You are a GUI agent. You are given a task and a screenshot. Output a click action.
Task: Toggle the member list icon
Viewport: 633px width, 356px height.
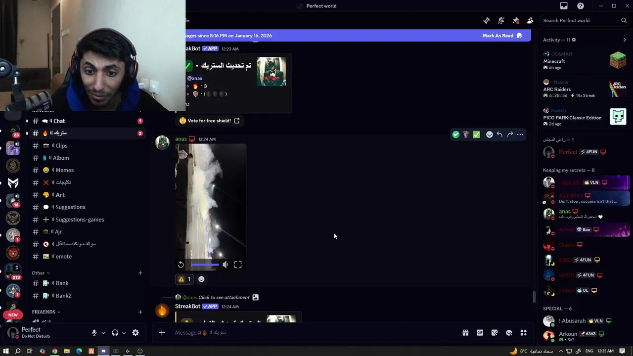point(530,20)
